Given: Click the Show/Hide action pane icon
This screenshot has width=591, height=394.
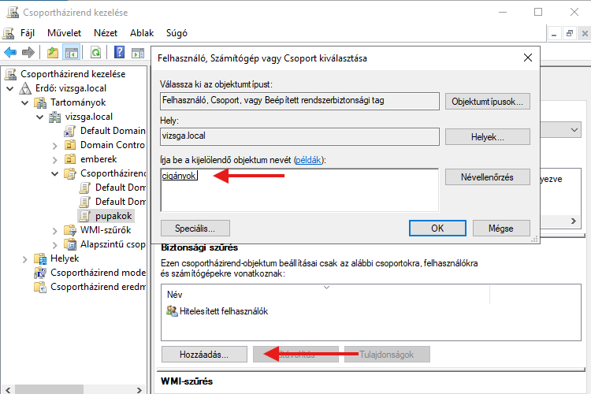Looking at the screenshot, I should point(138,52).
